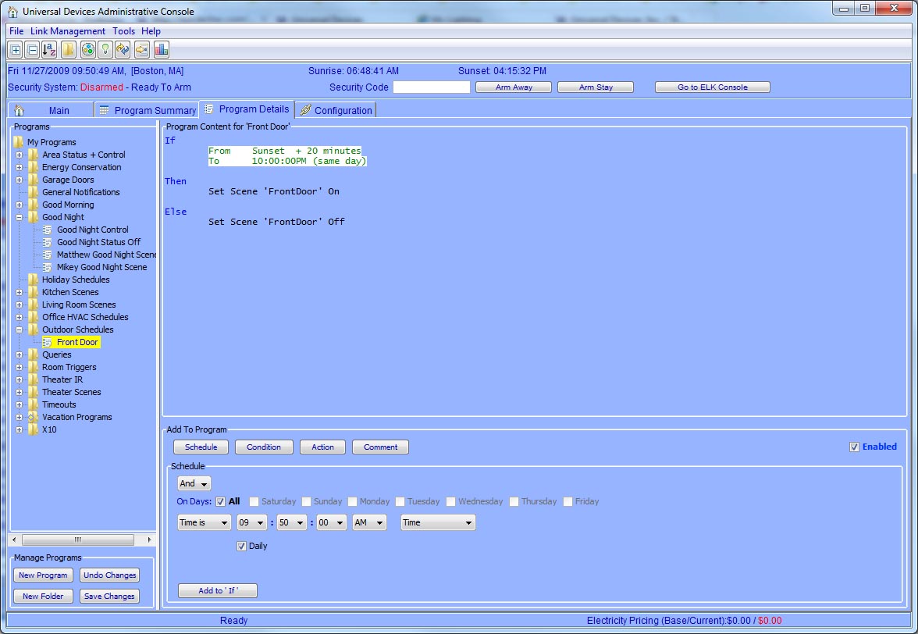This screenshot has width=918, height=634.
Task: Toggle the Saturday checkbox
Action: coord(254,501)
